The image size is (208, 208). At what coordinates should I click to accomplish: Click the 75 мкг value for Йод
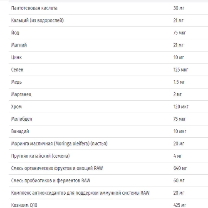179,33
